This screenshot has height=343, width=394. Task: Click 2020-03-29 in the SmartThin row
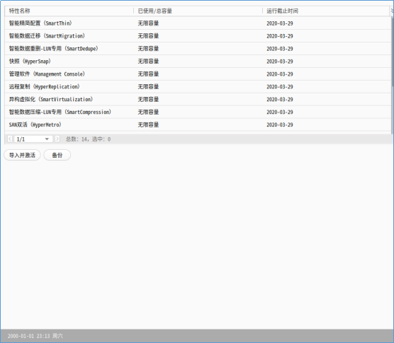[280, 23]
